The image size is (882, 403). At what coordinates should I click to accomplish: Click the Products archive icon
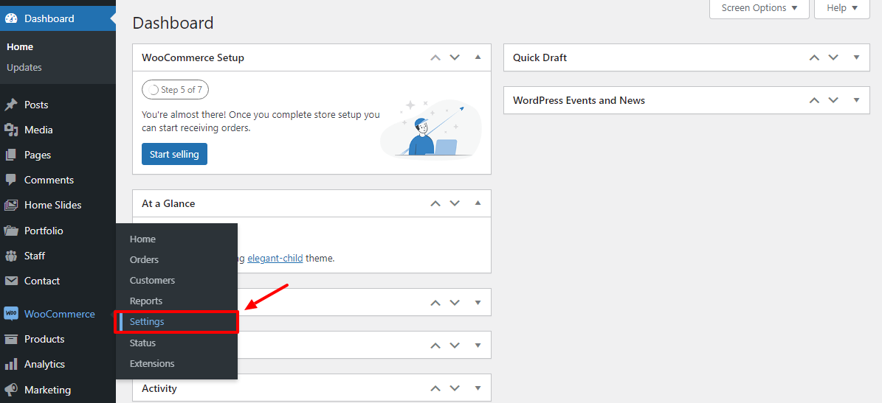pyautogui.click(x=10, y=339)
